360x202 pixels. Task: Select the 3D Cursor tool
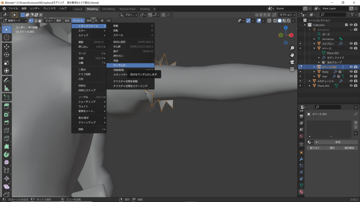click(x=7, y=37)
